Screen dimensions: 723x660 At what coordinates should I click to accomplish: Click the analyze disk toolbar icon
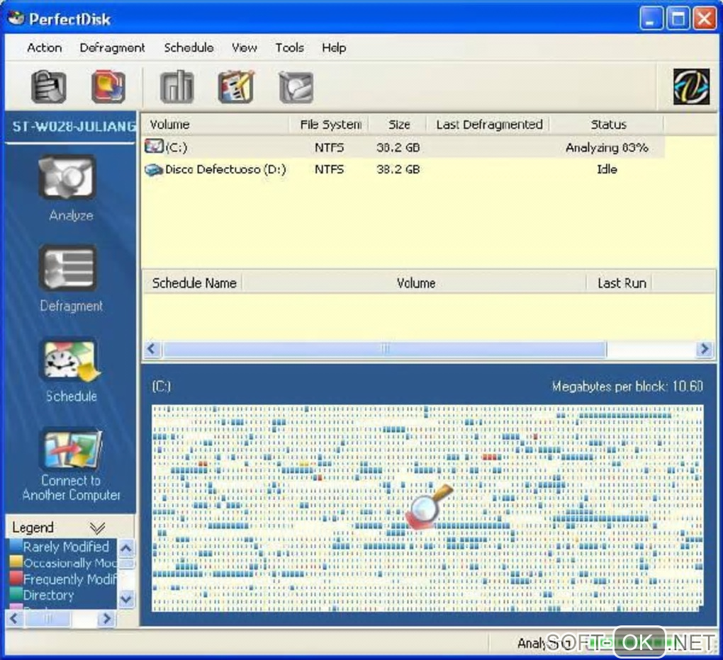tap(296, 86)
